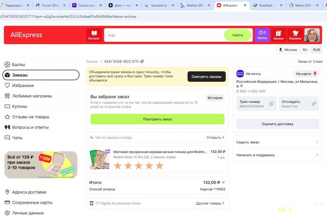The height and width of the screenshot is (216, 327).
Task: Open the chat with Открыть link
Action: pos(215,138)
